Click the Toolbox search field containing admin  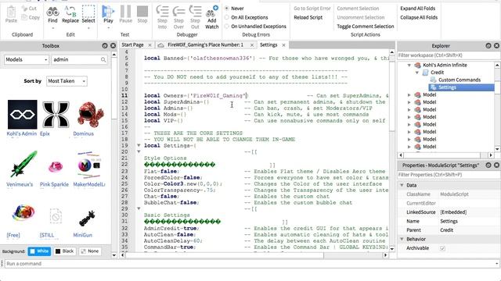tap(76, 59)
